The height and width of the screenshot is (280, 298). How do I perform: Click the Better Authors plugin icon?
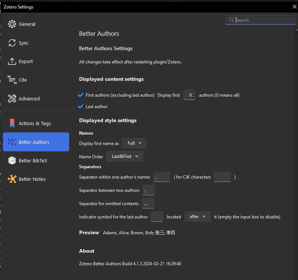coord(12,142)
